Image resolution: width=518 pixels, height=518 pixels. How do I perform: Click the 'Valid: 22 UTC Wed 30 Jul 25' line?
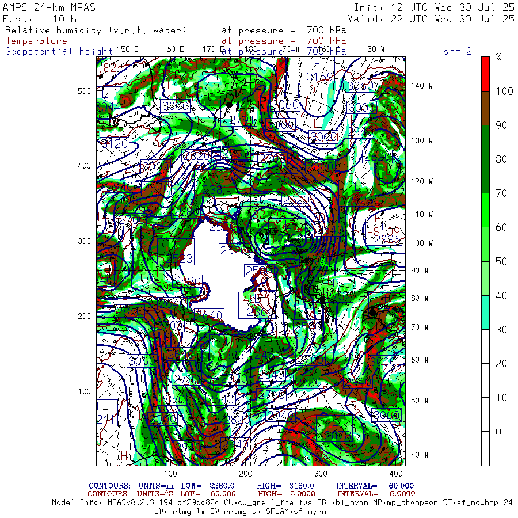click(x=431, y=19)
